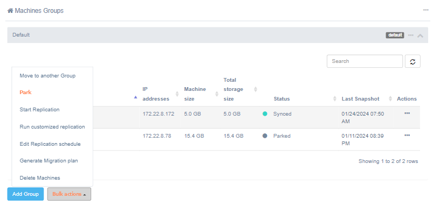Select Run customized replication
The height and width of the screenshot is (206, 433).
point(52,127)
